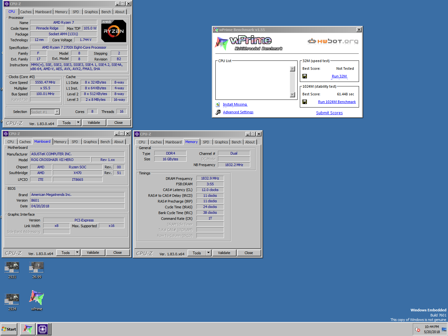Click the Install Missing page icon in wPrime
Screen dimensions: 448x336
tap(218, 104)
